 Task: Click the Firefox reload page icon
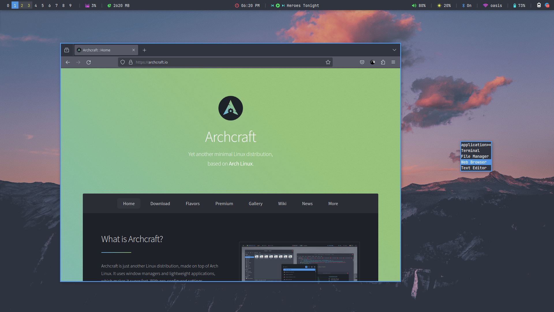[89, 62]
